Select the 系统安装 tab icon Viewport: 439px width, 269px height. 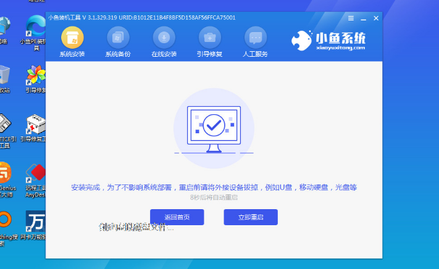(73, 38)
